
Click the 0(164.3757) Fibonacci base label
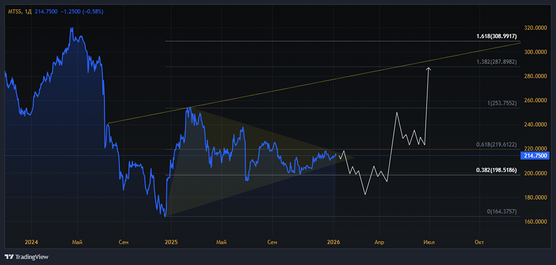coord(502,211)
